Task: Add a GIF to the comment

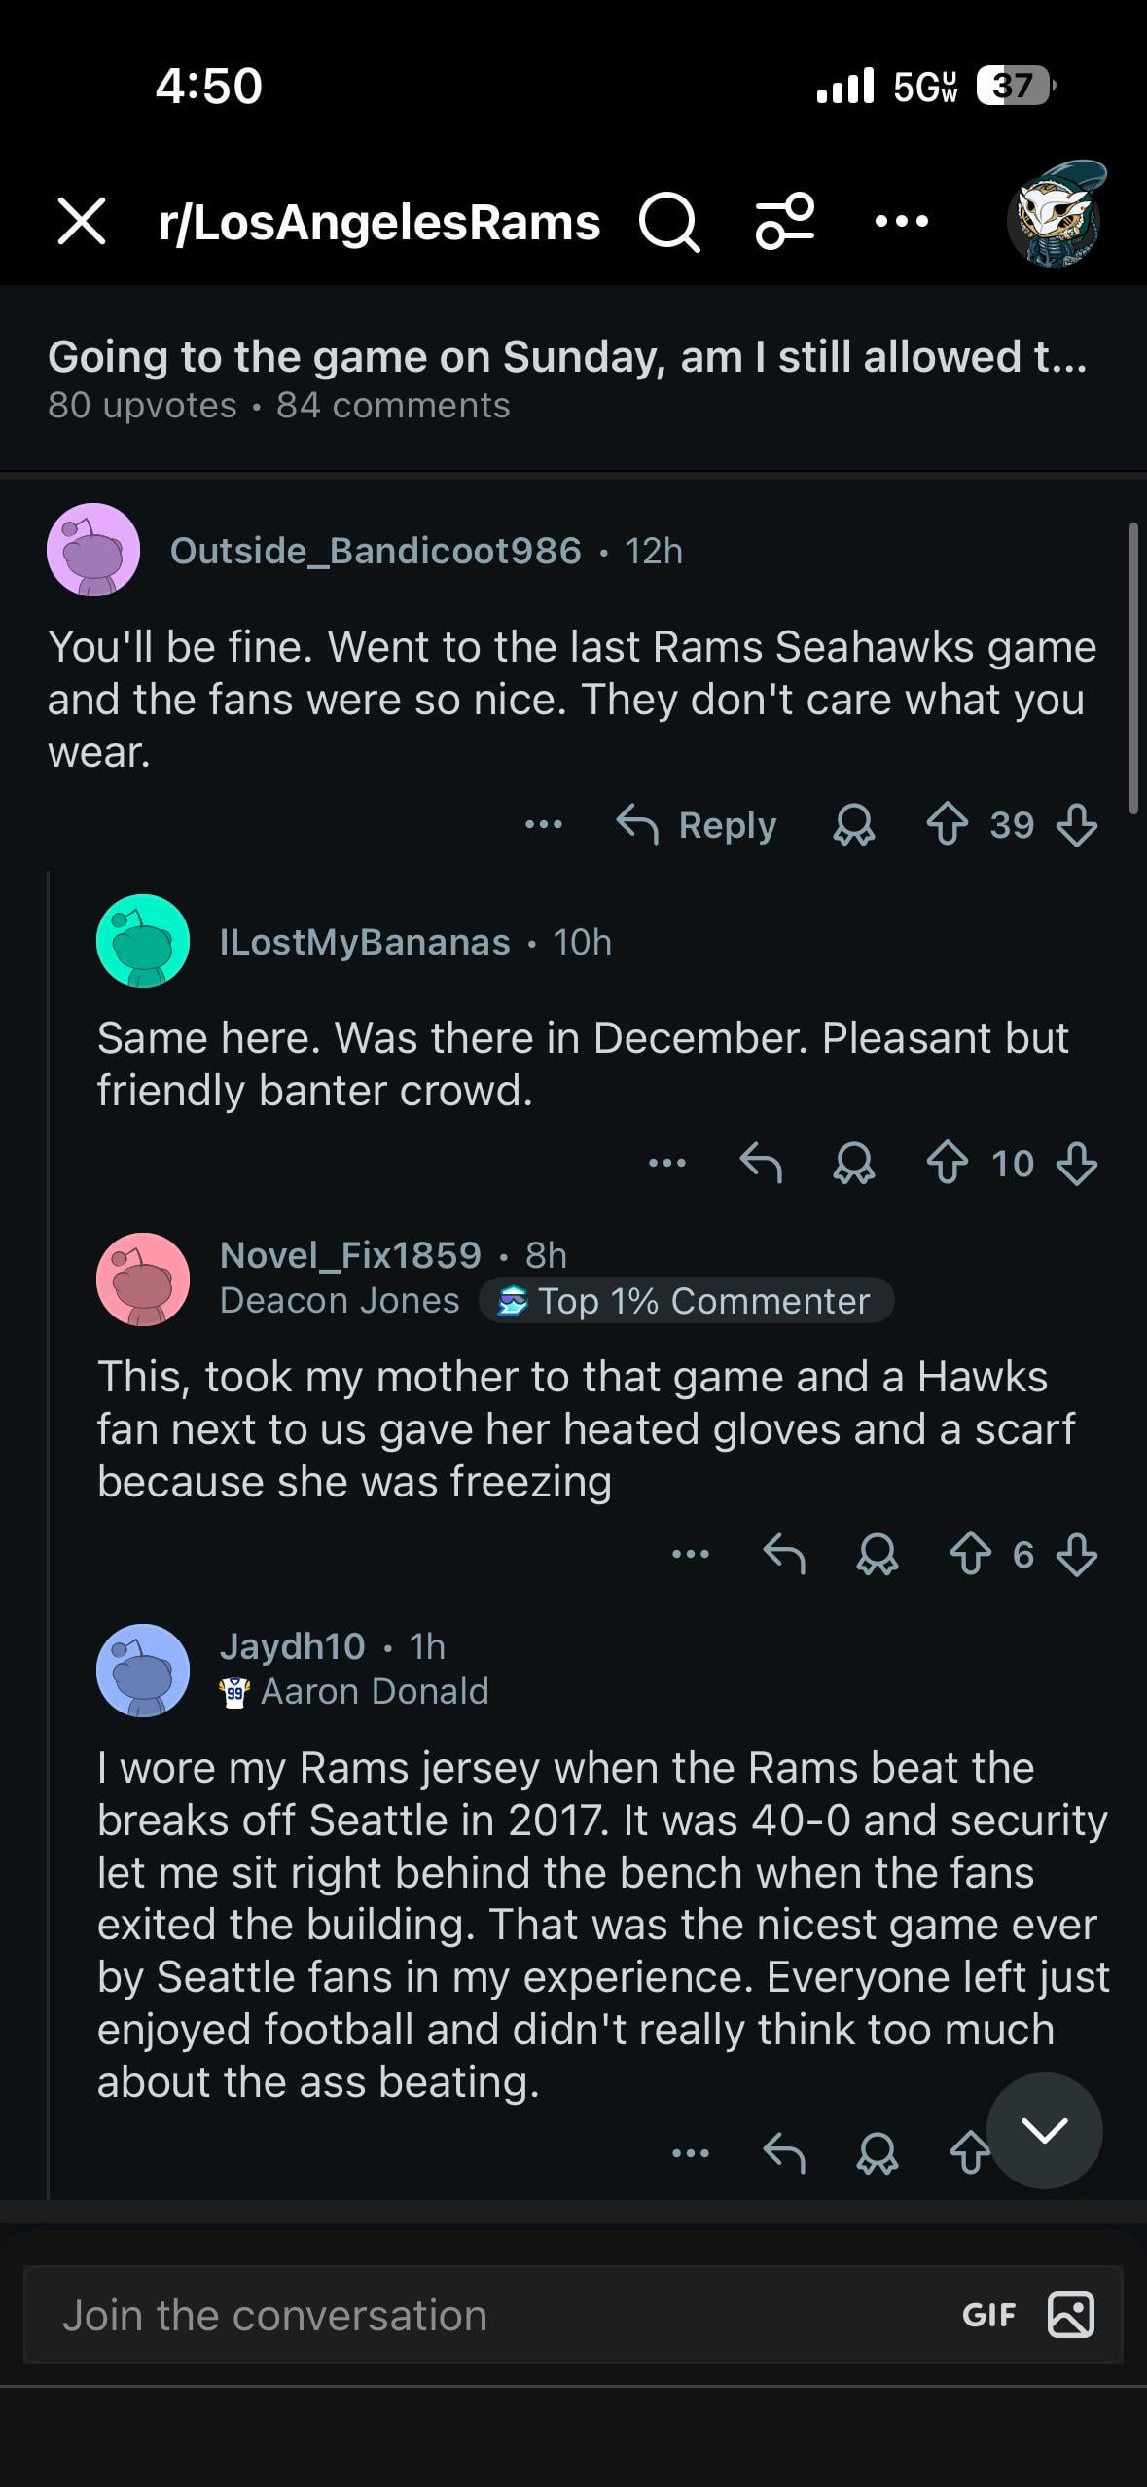Action: tap(988, 2316)
